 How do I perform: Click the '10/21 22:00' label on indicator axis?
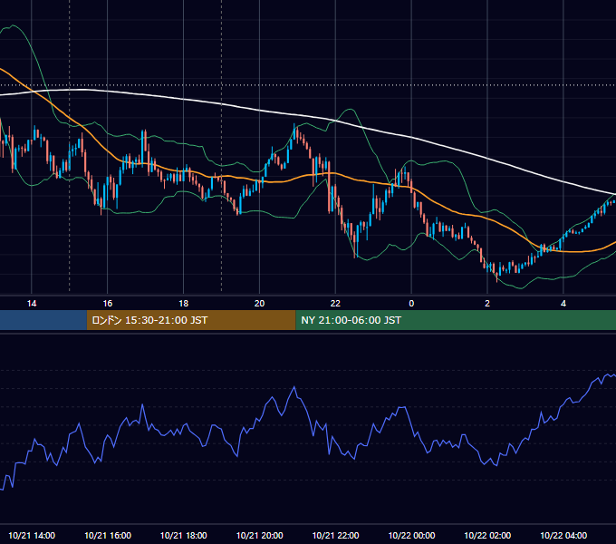point(335,535)
